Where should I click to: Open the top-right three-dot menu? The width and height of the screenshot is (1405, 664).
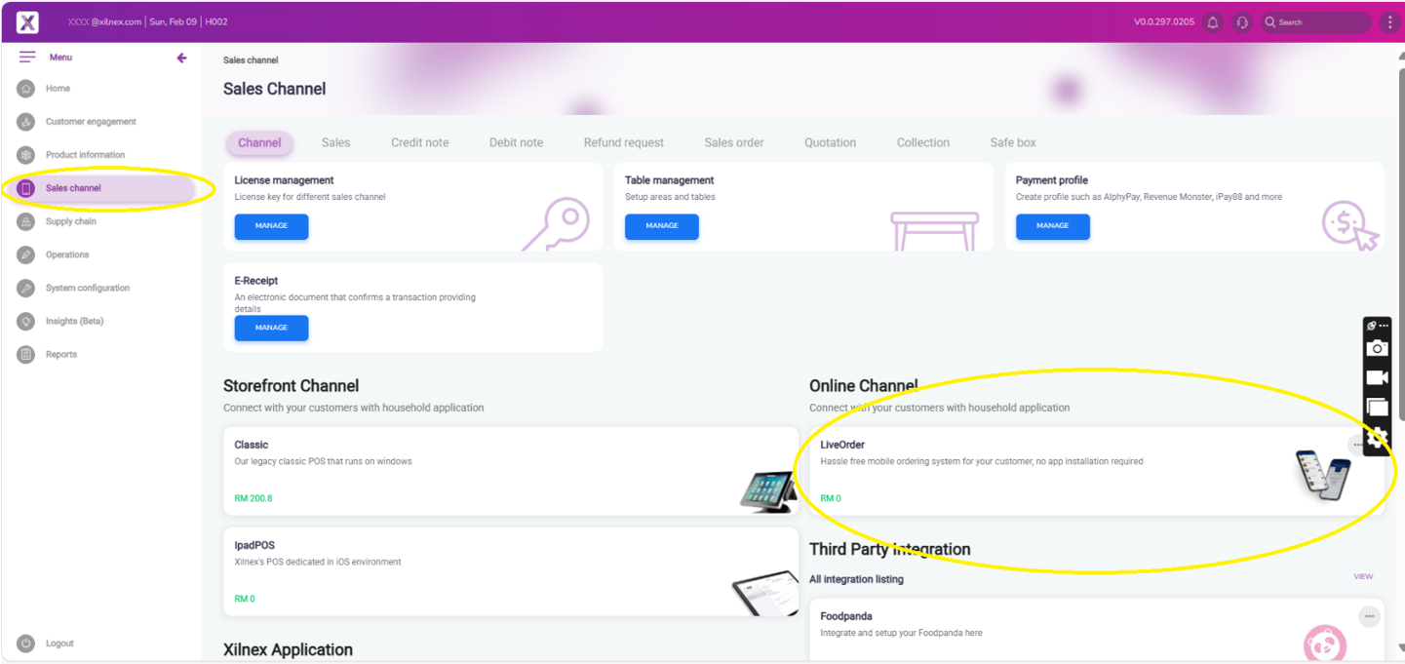pos(1391,20)
